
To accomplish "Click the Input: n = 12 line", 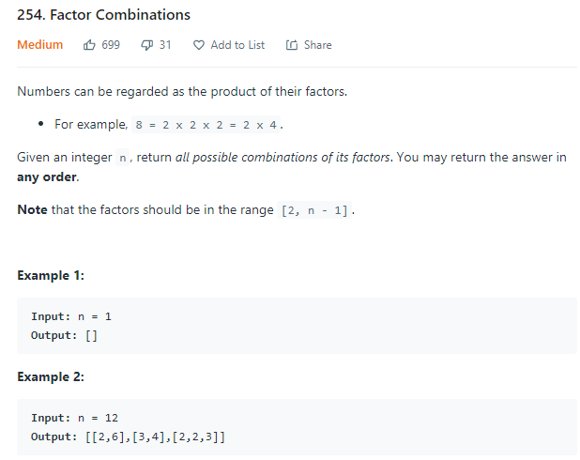I will point(74,418).
